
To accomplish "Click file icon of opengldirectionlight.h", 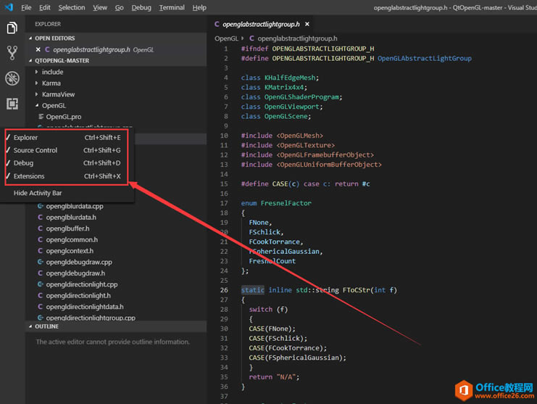I will point(41,295).
